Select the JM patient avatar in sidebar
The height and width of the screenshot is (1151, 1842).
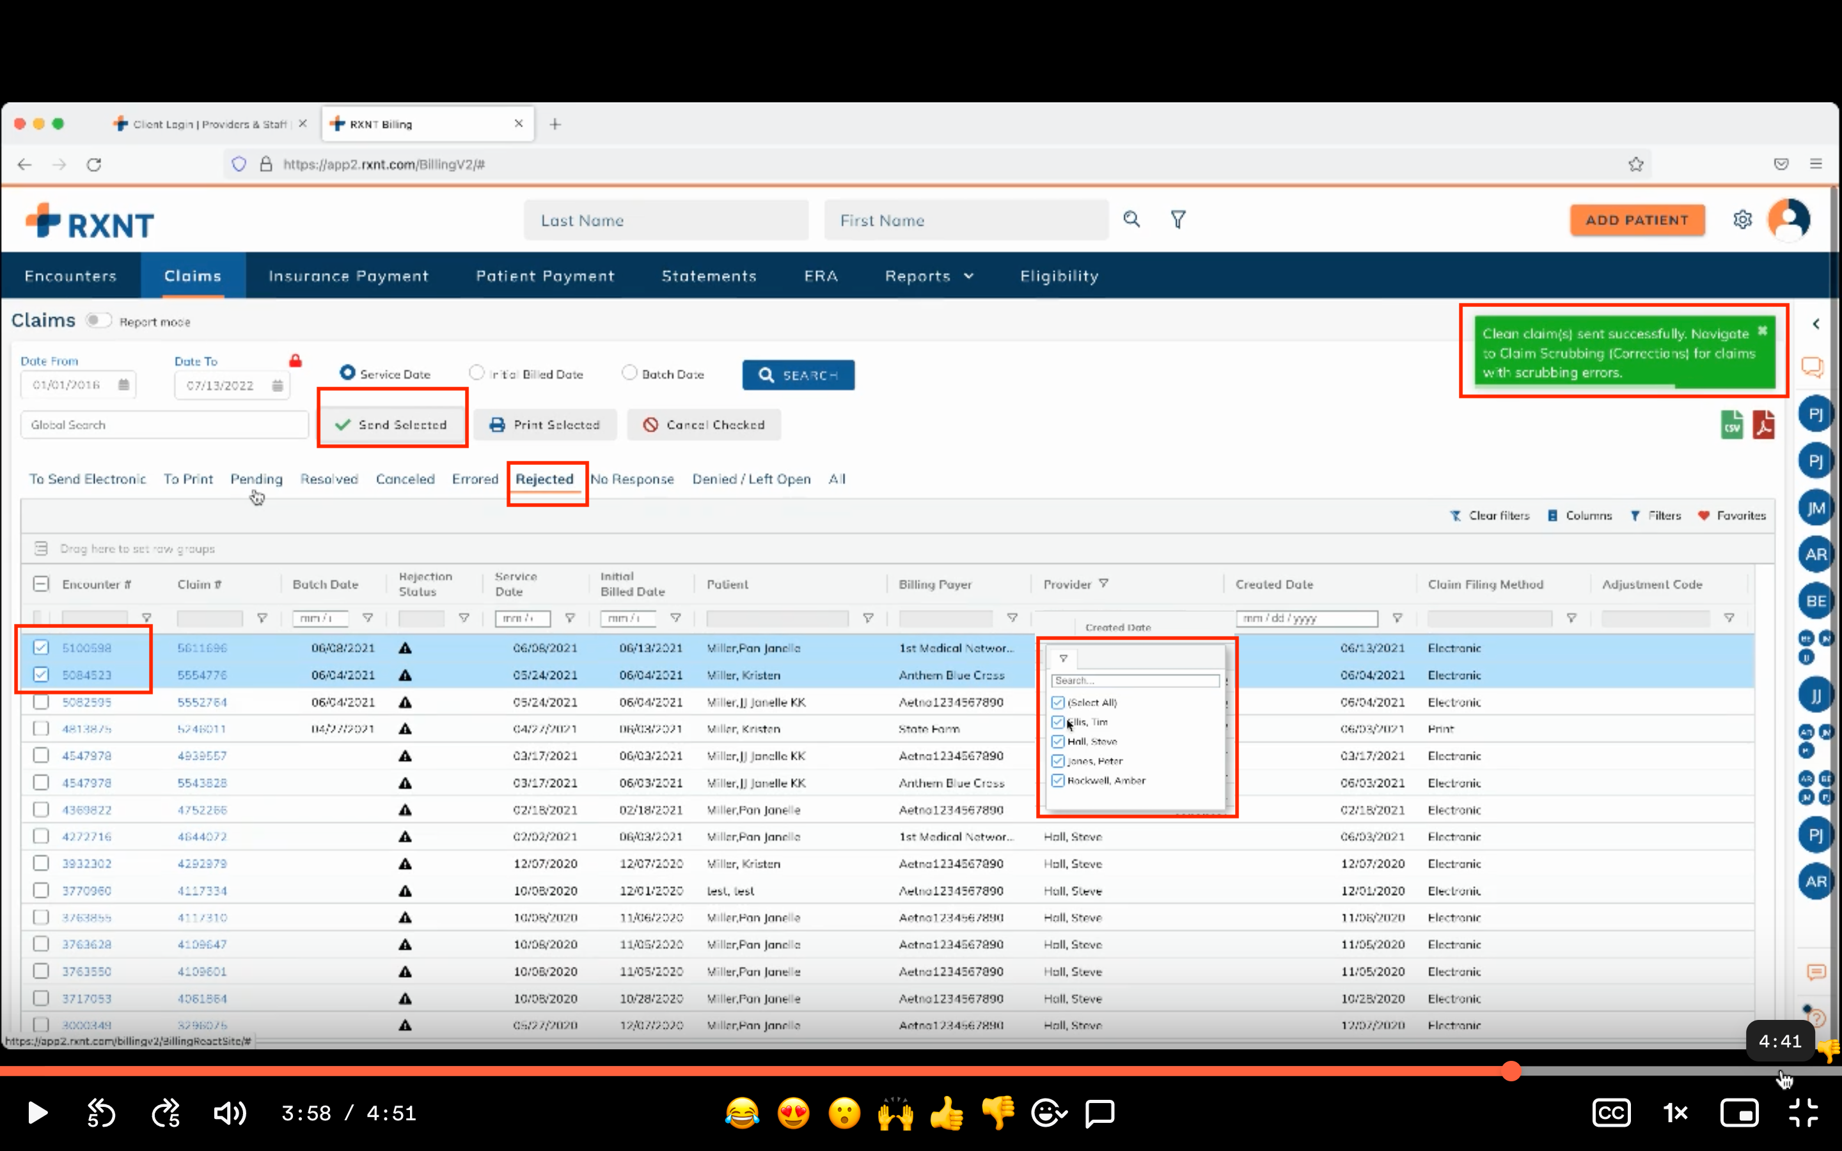[1815, 508]
